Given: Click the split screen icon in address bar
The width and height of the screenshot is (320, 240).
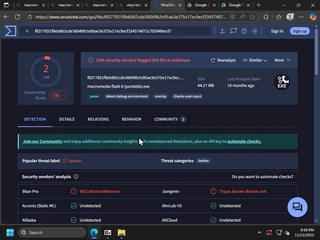Looking at the screenshot, I should (232, 17).
